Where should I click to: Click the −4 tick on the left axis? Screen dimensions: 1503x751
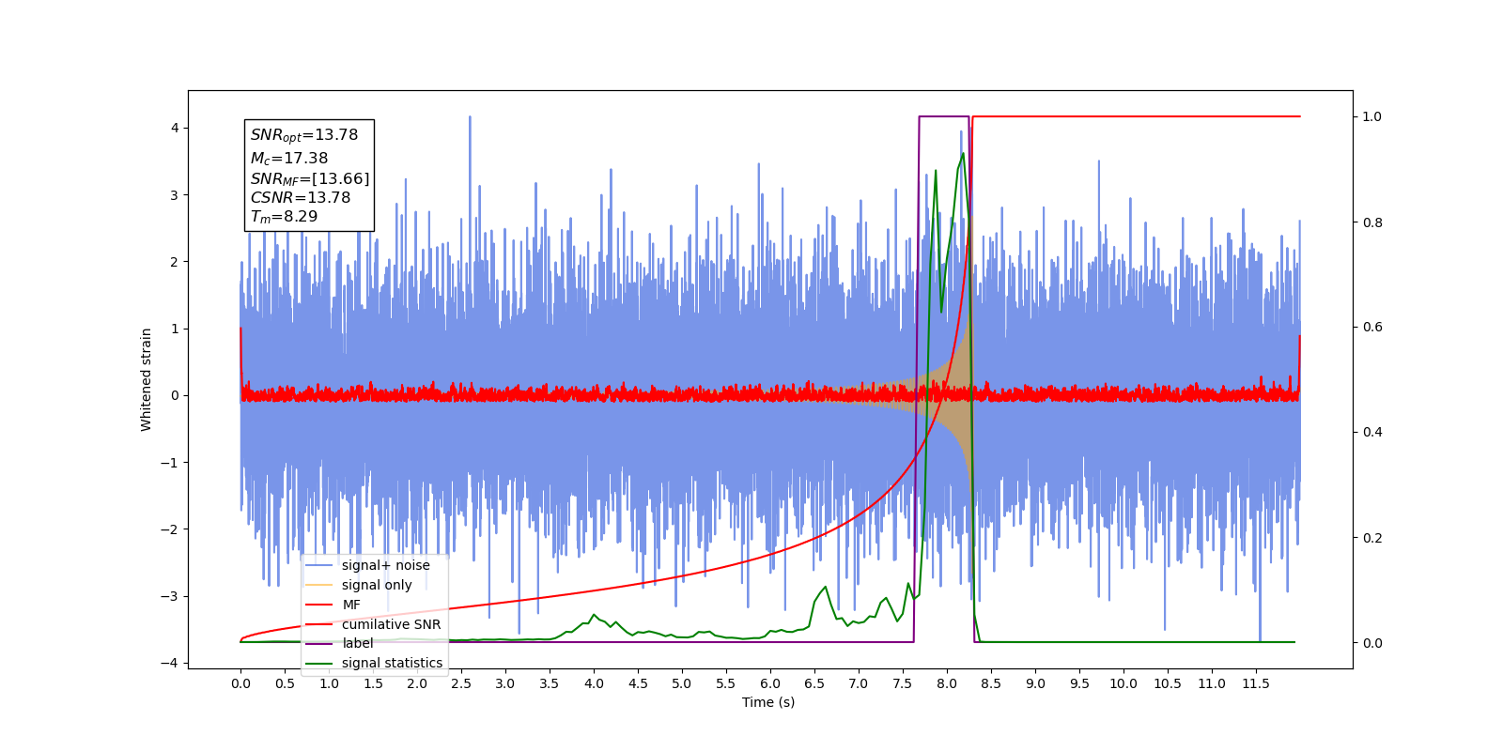pos(170,663)
